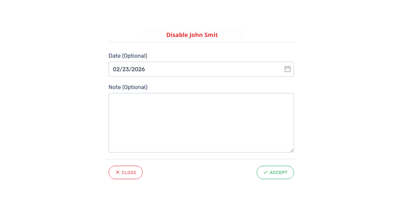Click the X icon on the Close button

[x=118, y=172]
